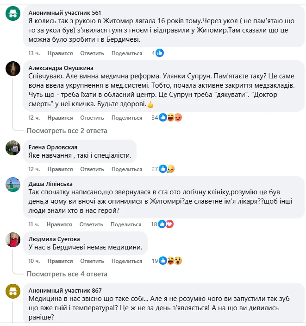
Task: Click Елена Орловская's avatar
Action: (x=12, y=148)
